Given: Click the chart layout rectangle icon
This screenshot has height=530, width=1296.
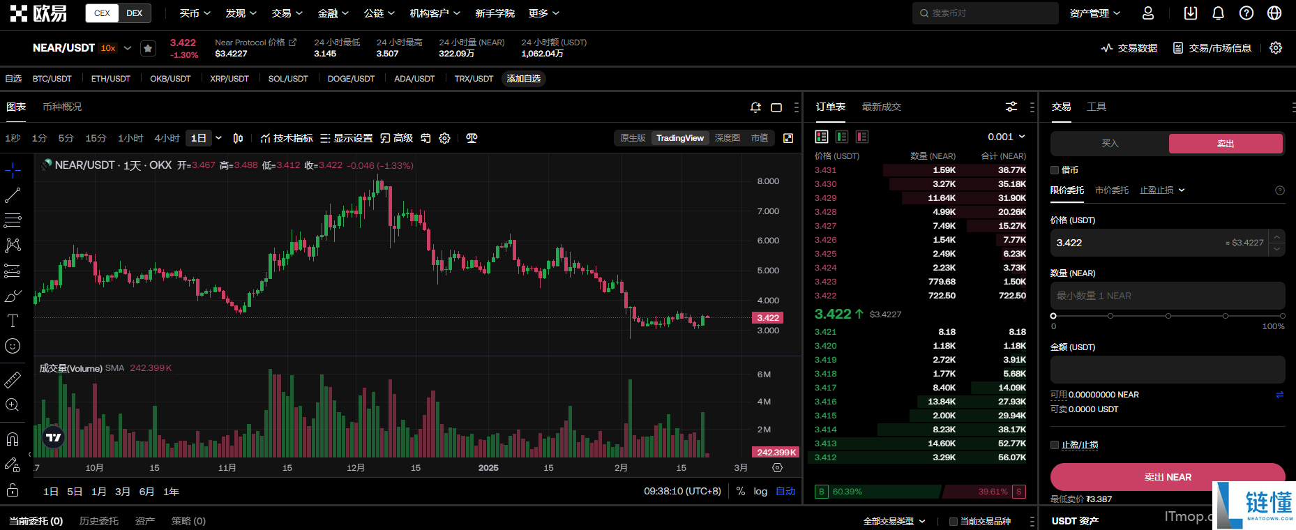Looking at the screenshot, I should coord(776,107).
